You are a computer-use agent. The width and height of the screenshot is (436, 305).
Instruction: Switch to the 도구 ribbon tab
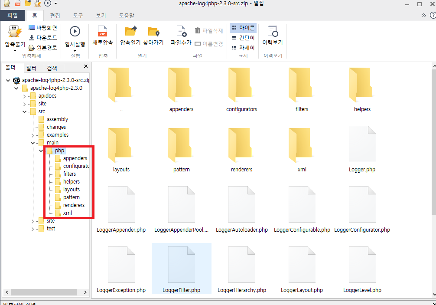click(78, 16)
